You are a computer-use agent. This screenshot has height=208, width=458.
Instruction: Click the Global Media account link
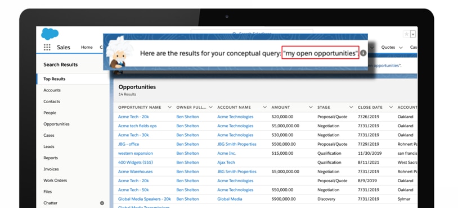pos(230,199)
